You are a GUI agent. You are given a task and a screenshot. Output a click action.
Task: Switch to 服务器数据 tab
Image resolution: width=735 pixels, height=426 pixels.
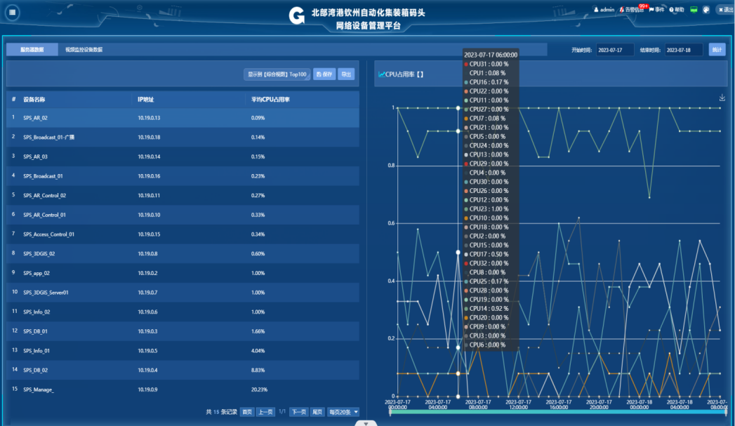click(32, 50)
